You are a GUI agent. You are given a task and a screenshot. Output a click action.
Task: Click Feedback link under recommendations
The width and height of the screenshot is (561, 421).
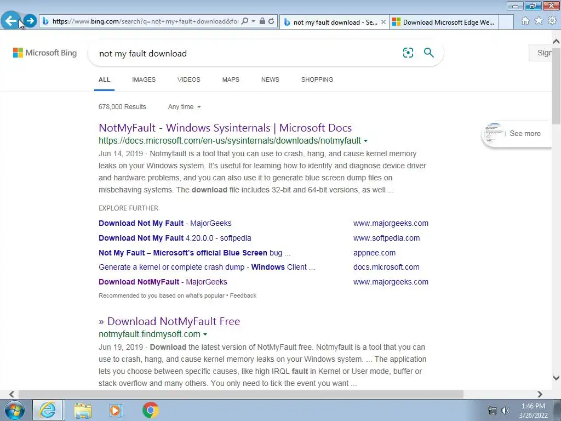coord(243,295)
